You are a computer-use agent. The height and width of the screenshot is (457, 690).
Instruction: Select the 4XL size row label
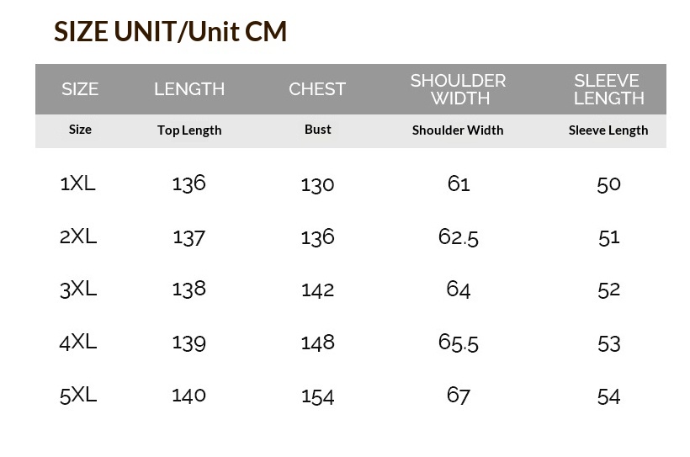(x=78, y=342)
